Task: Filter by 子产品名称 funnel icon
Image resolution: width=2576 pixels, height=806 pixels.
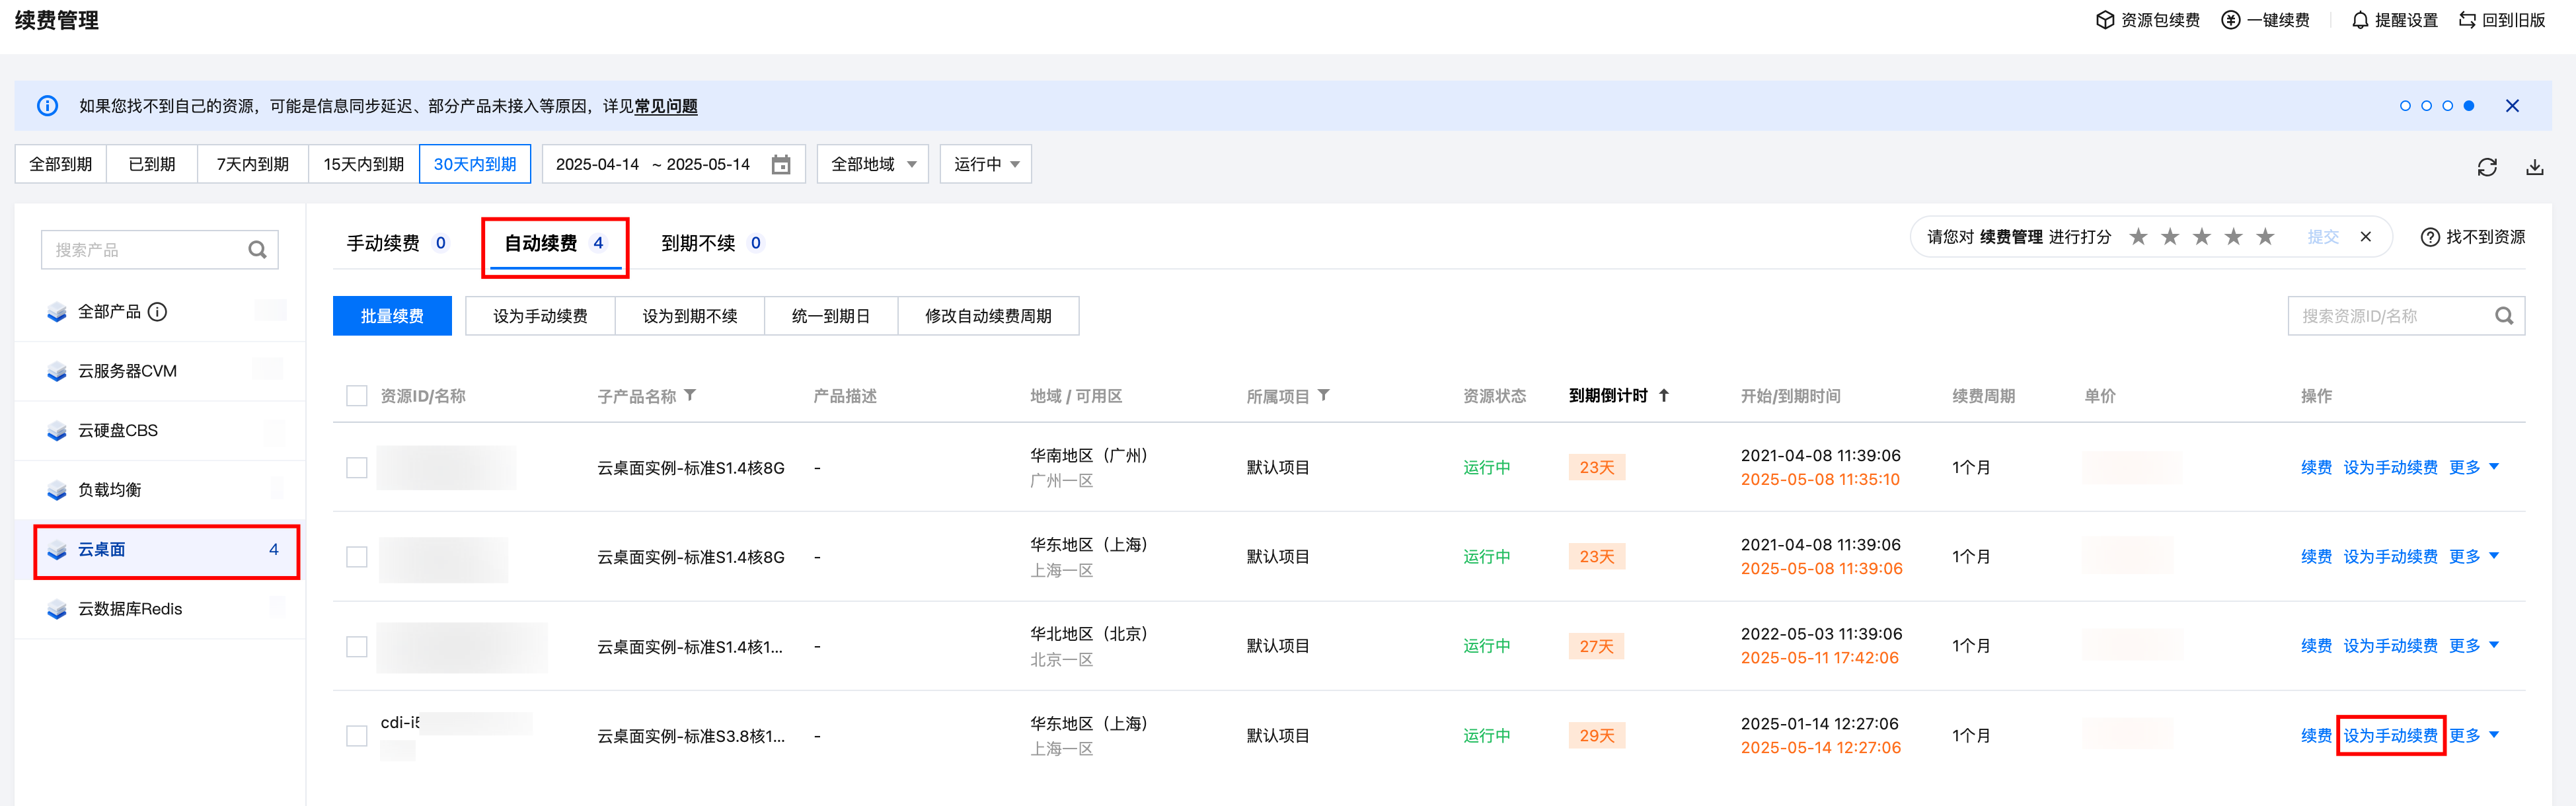Action: click(x=690, y=396)
